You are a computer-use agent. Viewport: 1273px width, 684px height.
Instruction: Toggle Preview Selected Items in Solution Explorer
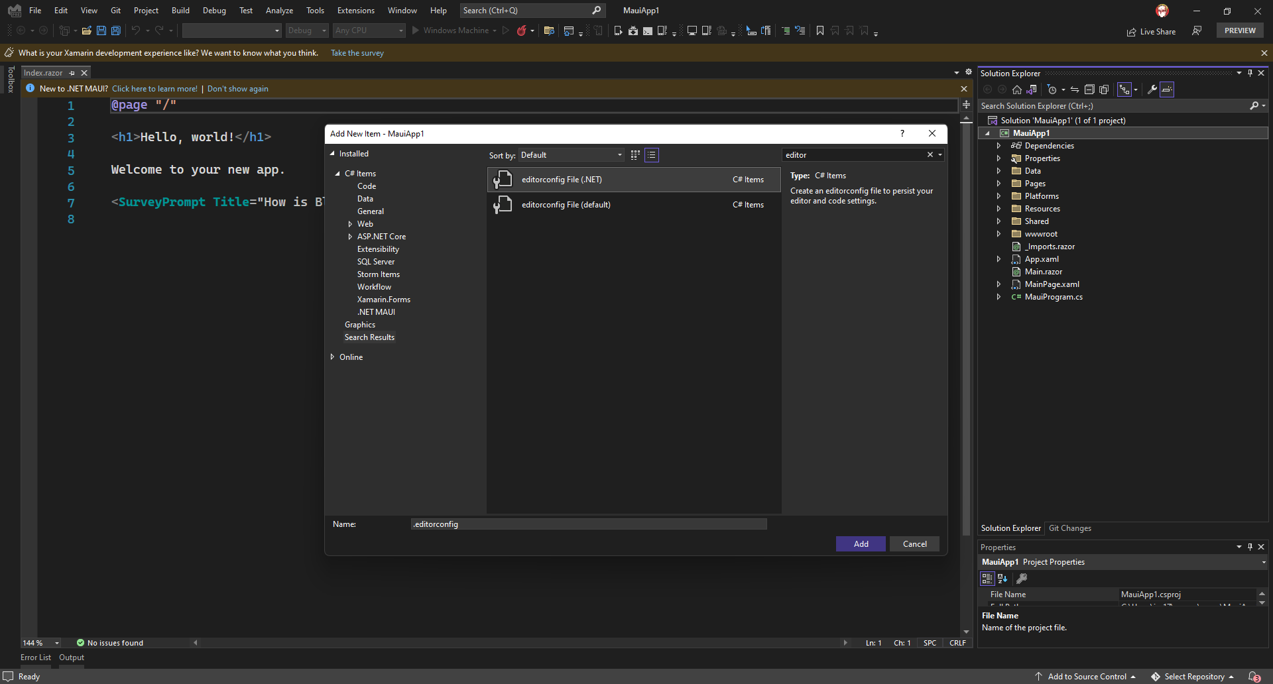click(x=1167, y=89)
